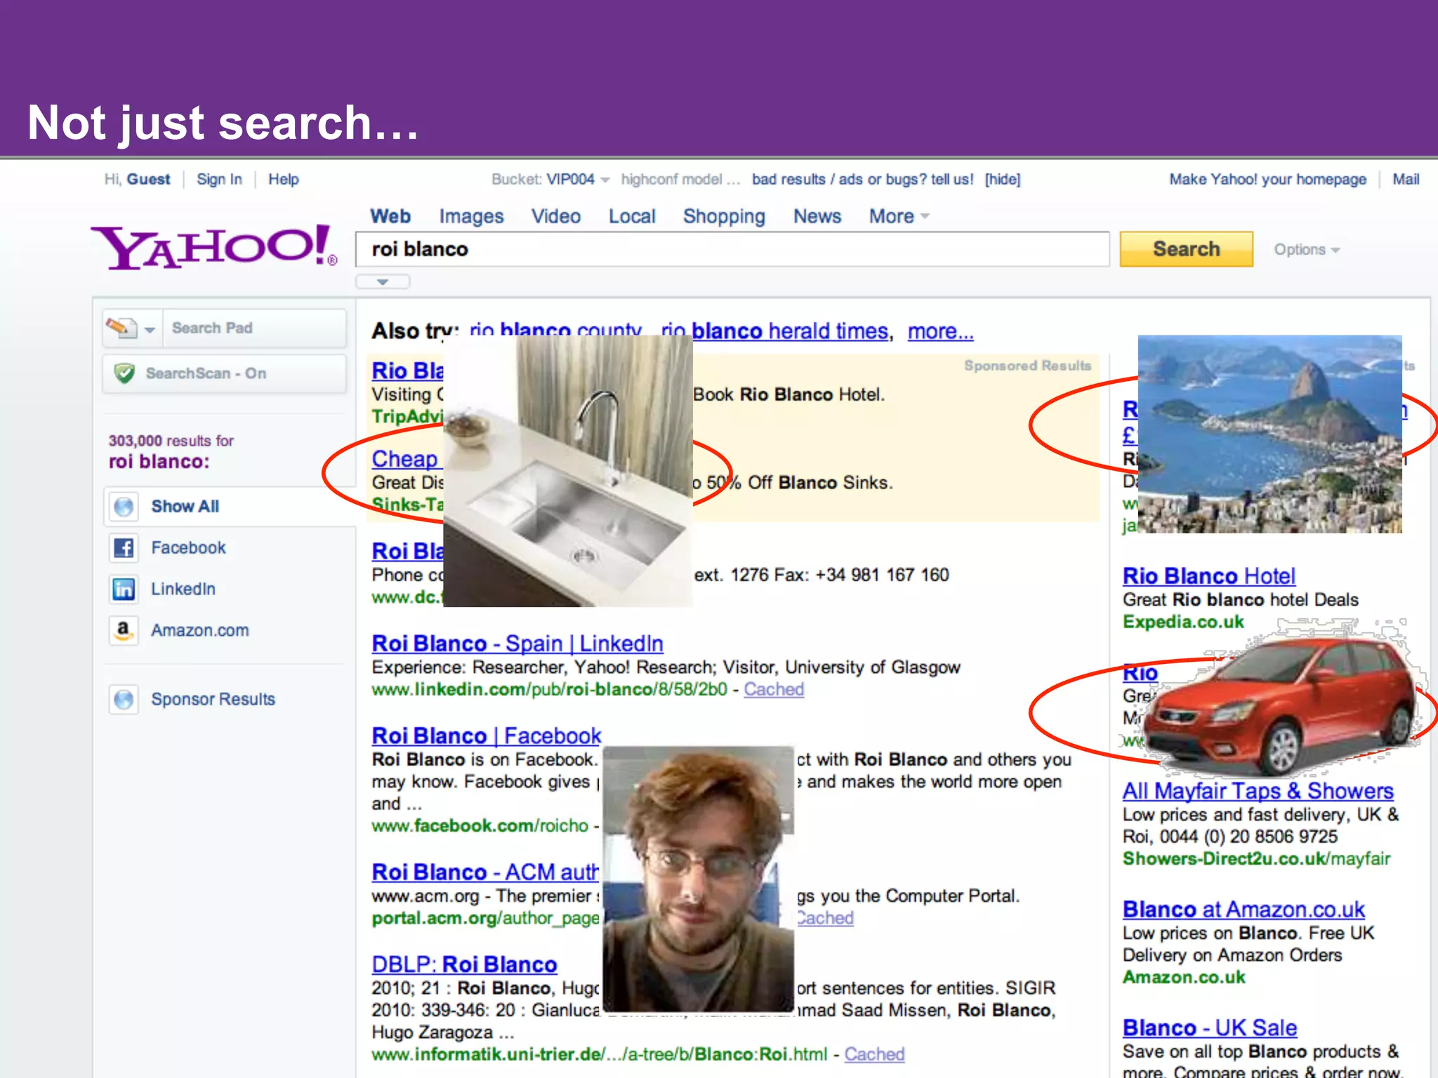Toggle SearchScan - On
This screenshot has width=1438, height=1078.
pos(224,373)
